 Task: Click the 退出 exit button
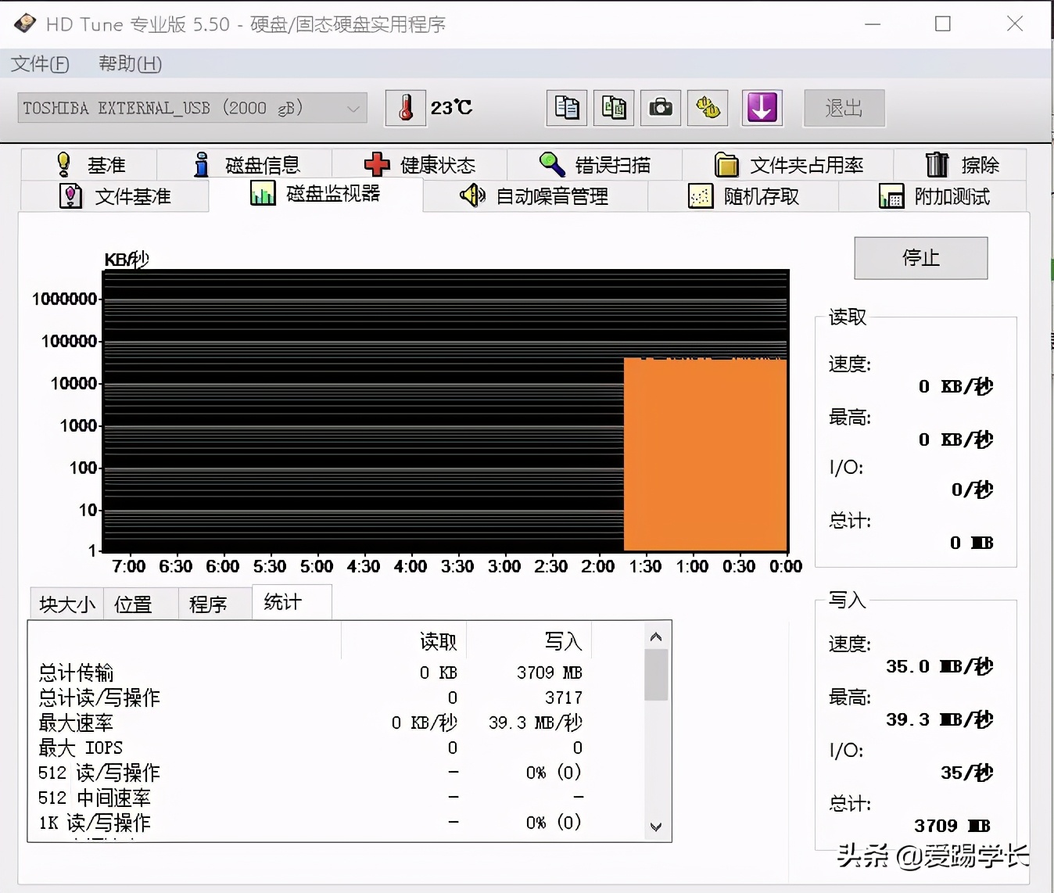coord(844,108)
